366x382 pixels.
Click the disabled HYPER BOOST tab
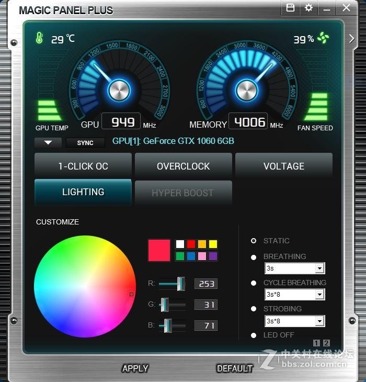[x=183, y=193]
